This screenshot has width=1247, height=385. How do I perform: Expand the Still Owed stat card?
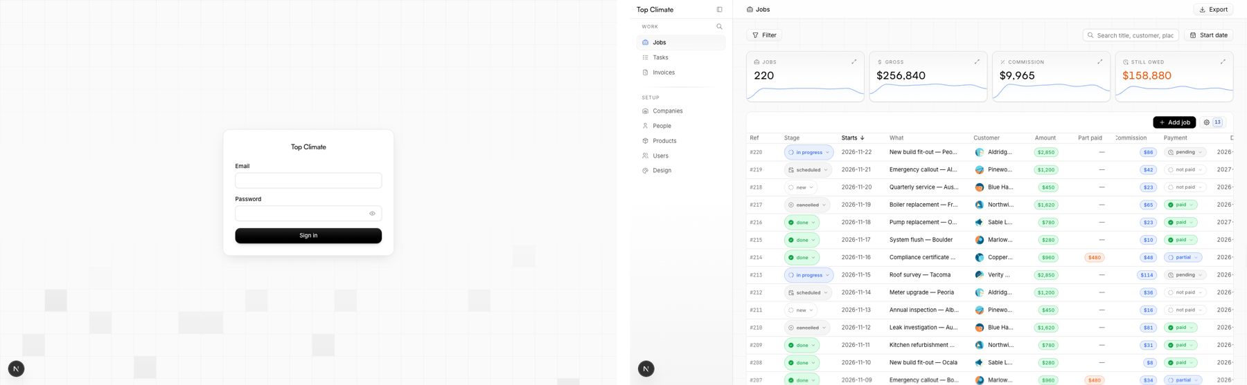point(1223,62)
